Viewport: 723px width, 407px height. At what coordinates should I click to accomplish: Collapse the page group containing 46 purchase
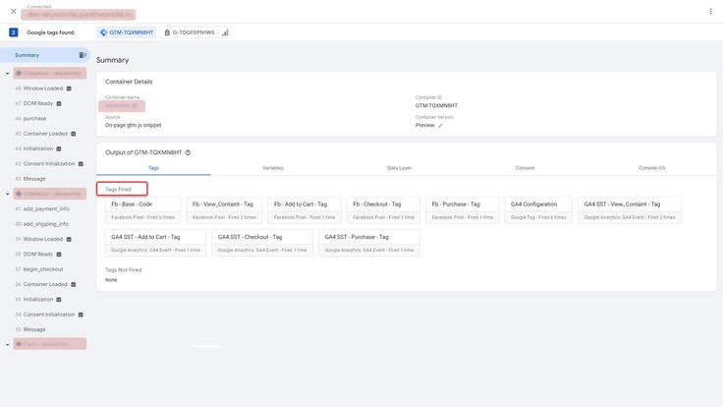pyautogui.click(x=8, y=74)
